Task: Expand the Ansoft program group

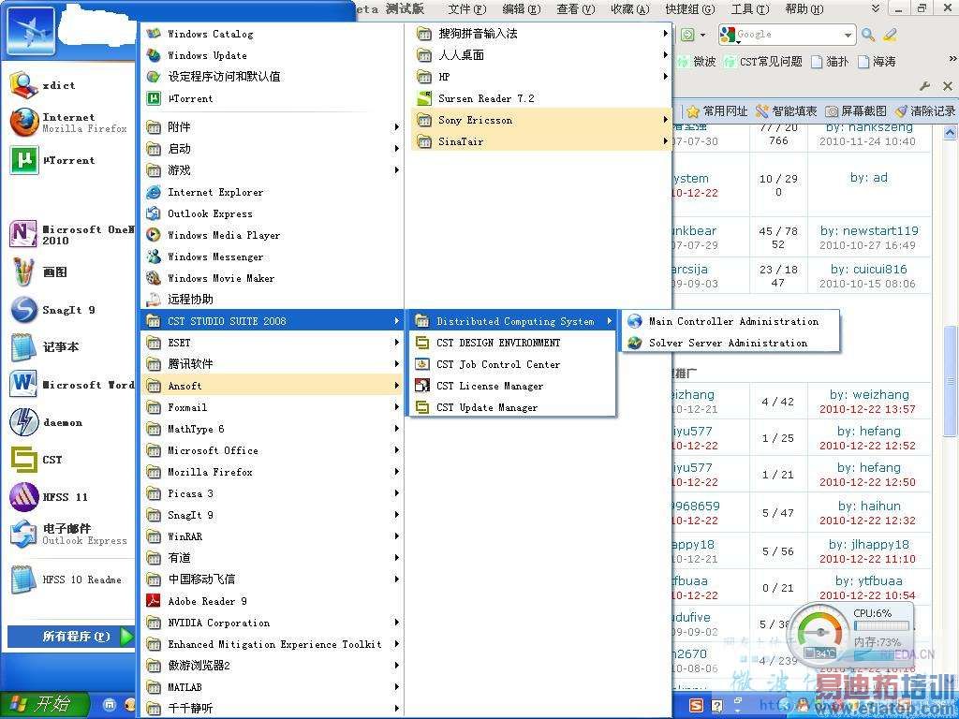Action: [x=272, y=386]
